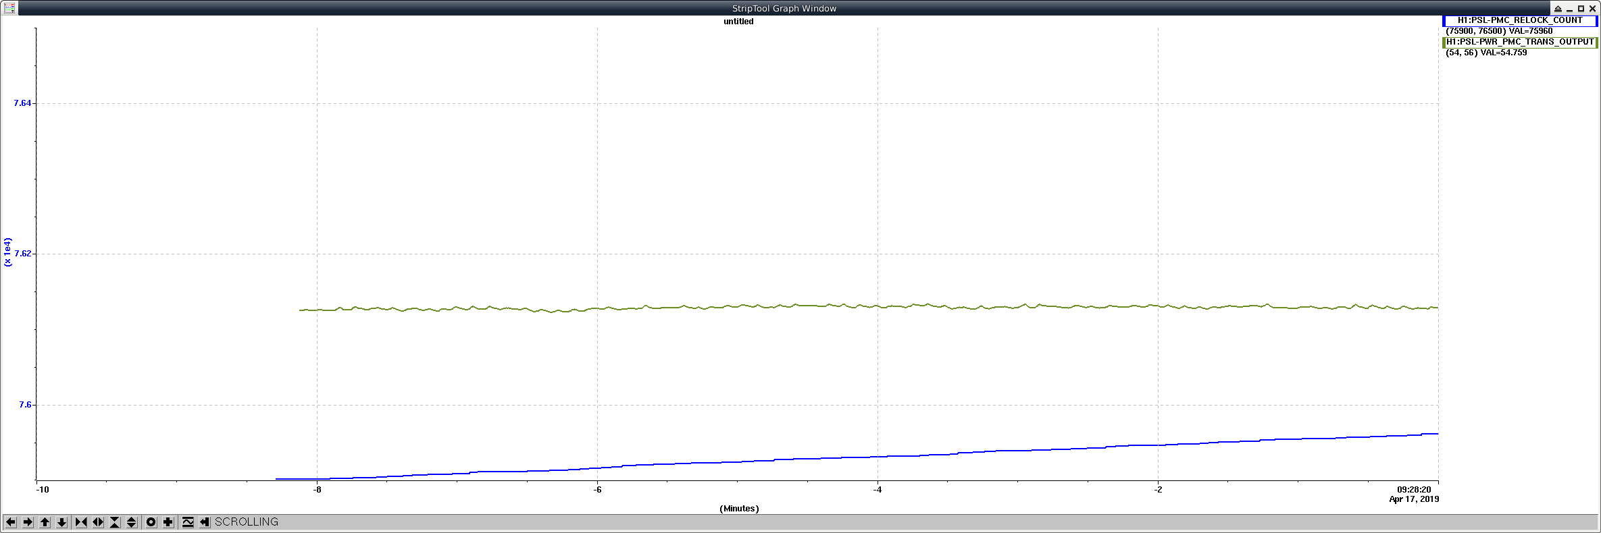
Task: Click the SCROLLING status label
Action: click(247, 522)
